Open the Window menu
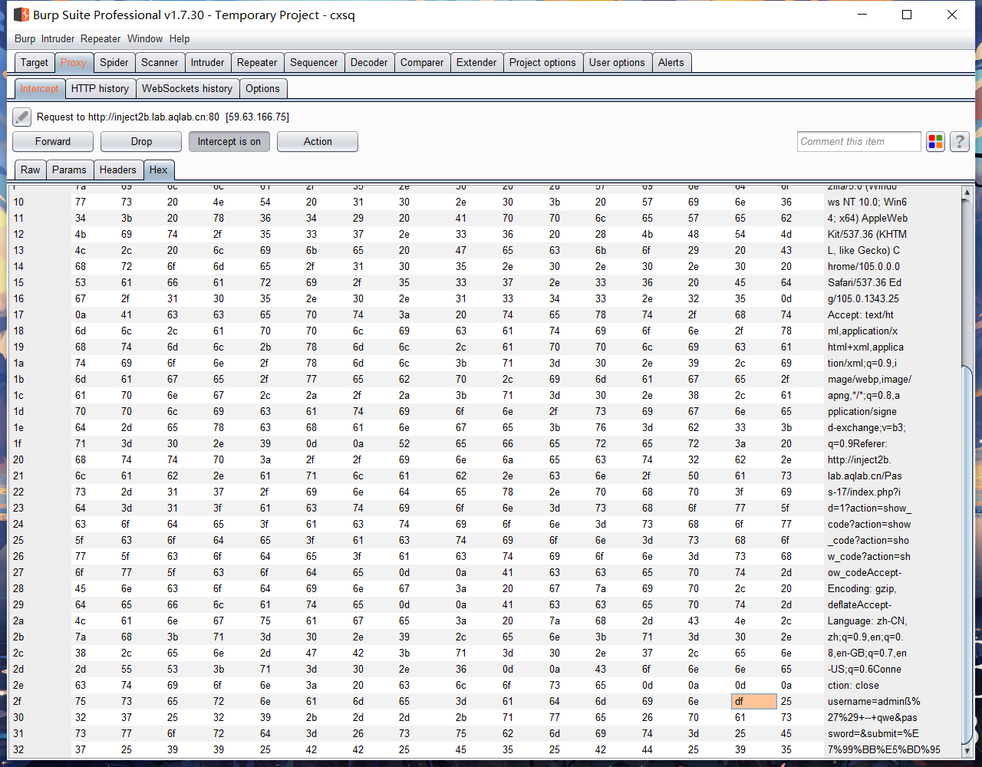Screen dimensions: 982x767 click(x=145, y=38)
